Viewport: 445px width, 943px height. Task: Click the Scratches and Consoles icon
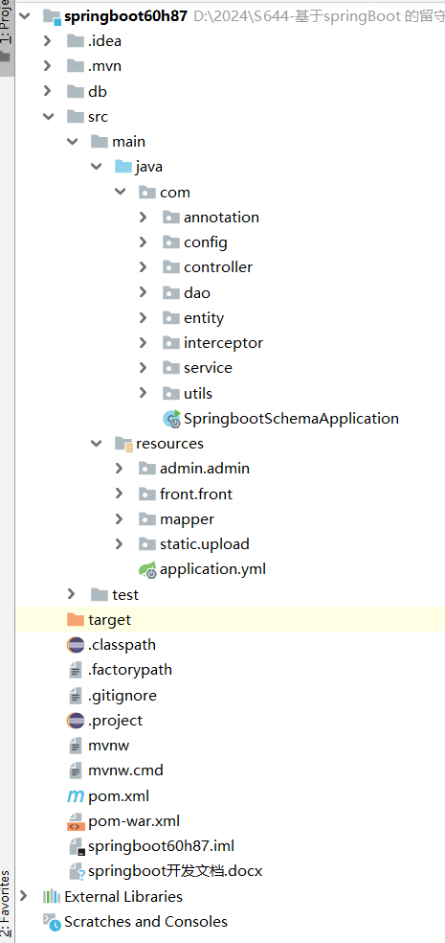click(52, 922)
